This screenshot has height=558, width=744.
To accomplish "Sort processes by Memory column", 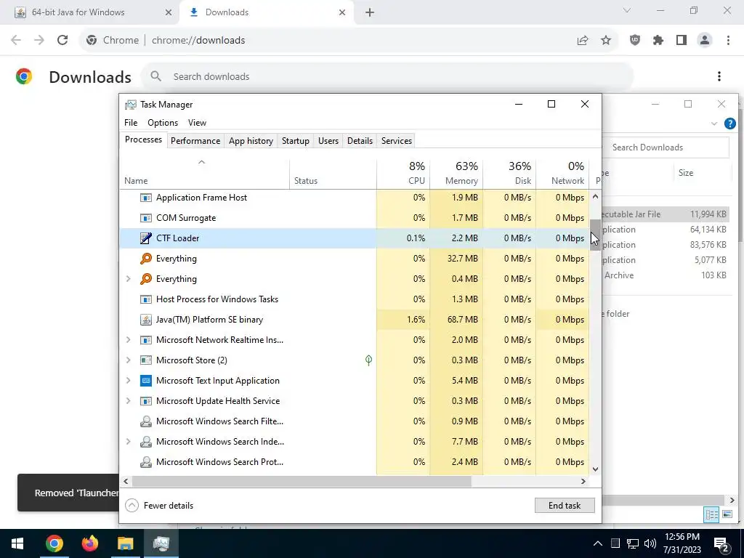I will tap(456, 173).
